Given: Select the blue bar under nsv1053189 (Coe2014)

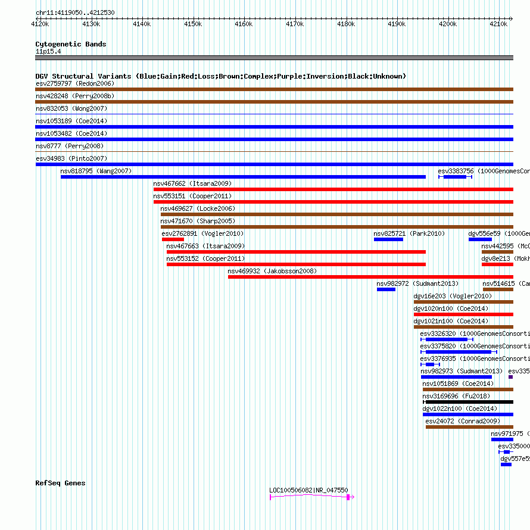Looking at the screenshot, I should [274, 127].
